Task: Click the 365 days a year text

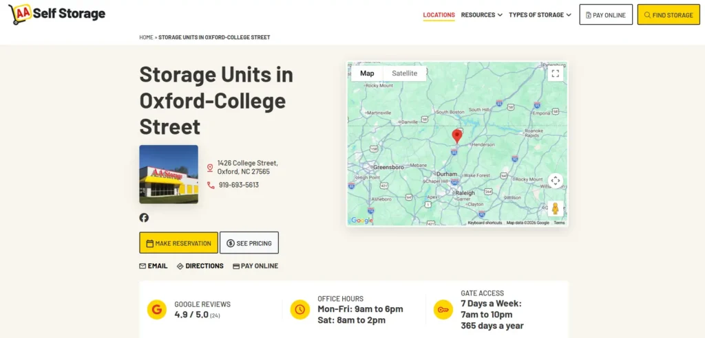Action: click(492, 326)
